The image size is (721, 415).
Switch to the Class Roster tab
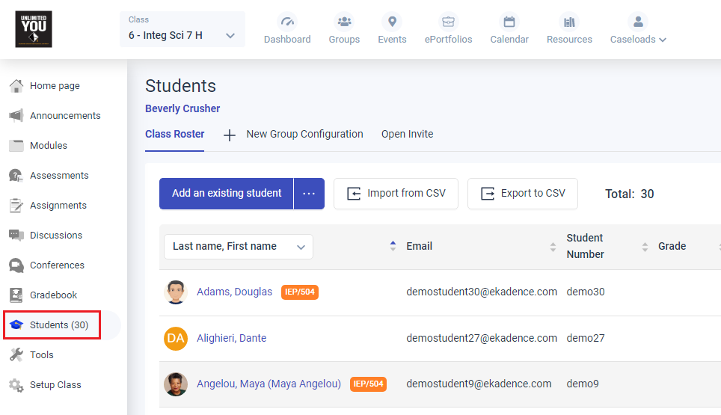click(x=175, y=134)
